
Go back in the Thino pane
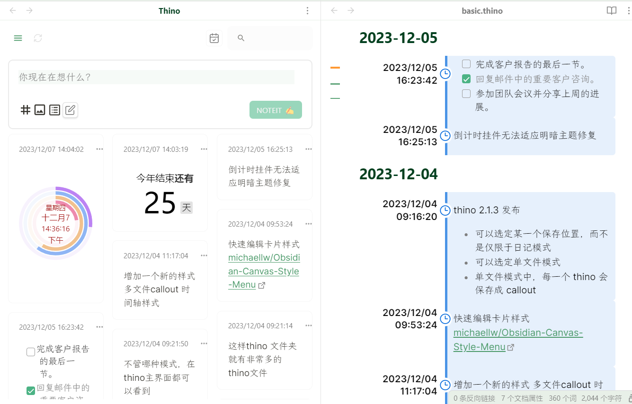(13, 10)
